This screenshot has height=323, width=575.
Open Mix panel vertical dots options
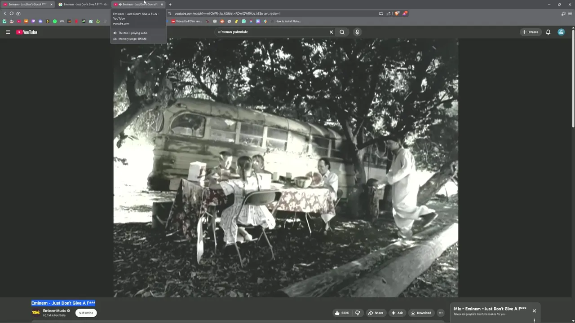[x=534, y=320]
